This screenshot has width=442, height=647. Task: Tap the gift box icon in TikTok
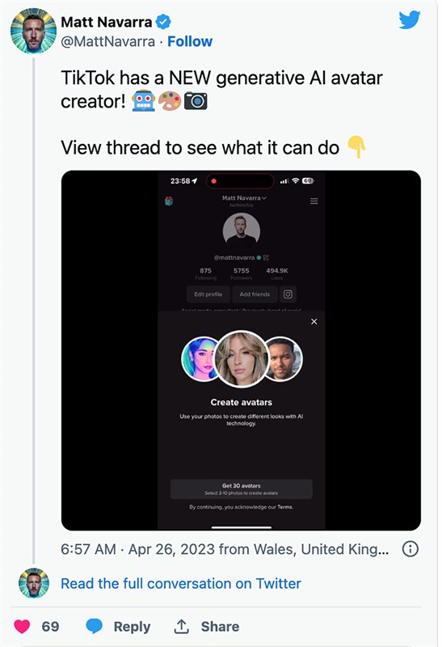pos(169,201)
